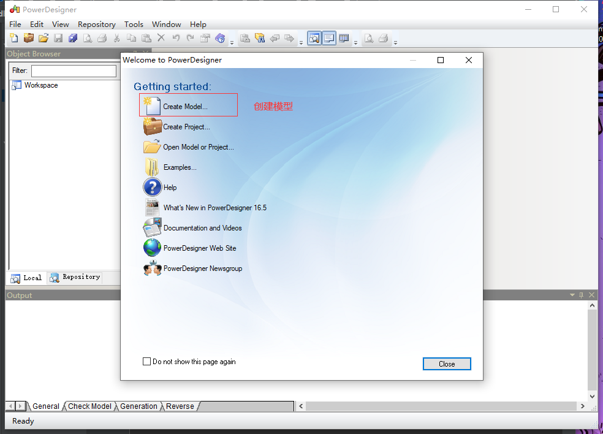This screenshot has height=434, width=603.
Task: Toggle the Result List view icon
Action: click(344, 38)
